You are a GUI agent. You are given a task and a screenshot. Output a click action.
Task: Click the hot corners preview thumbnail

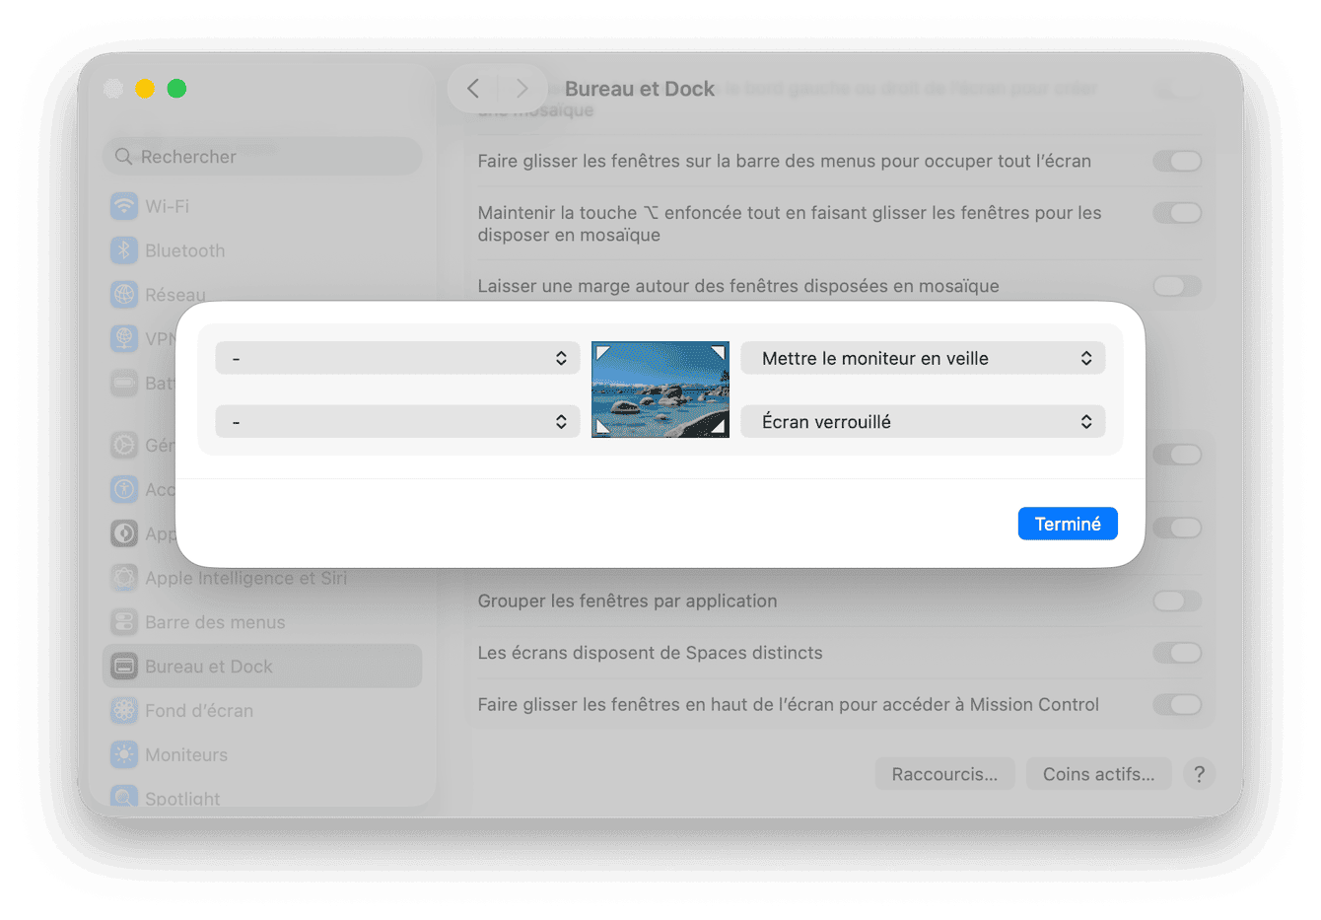coord(660,389)
